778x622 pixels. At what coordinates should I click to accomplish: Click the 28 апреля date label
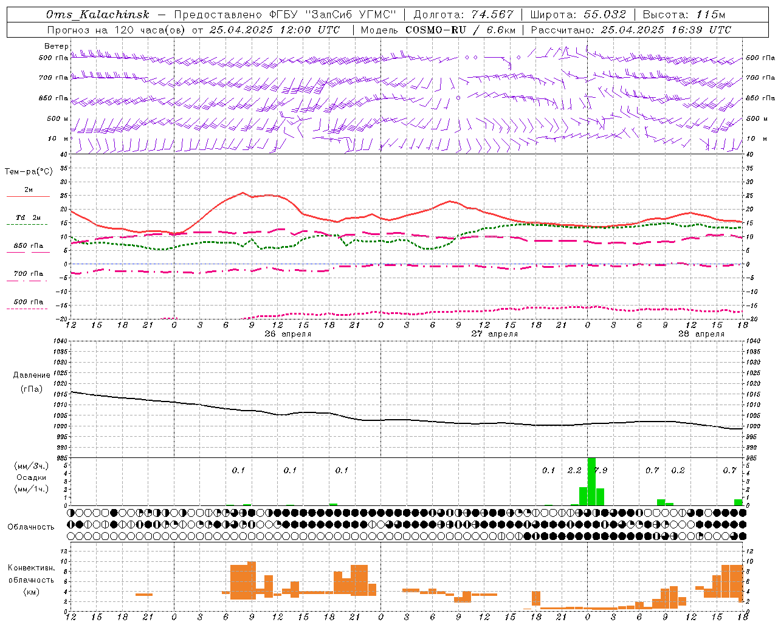(701, 334)
